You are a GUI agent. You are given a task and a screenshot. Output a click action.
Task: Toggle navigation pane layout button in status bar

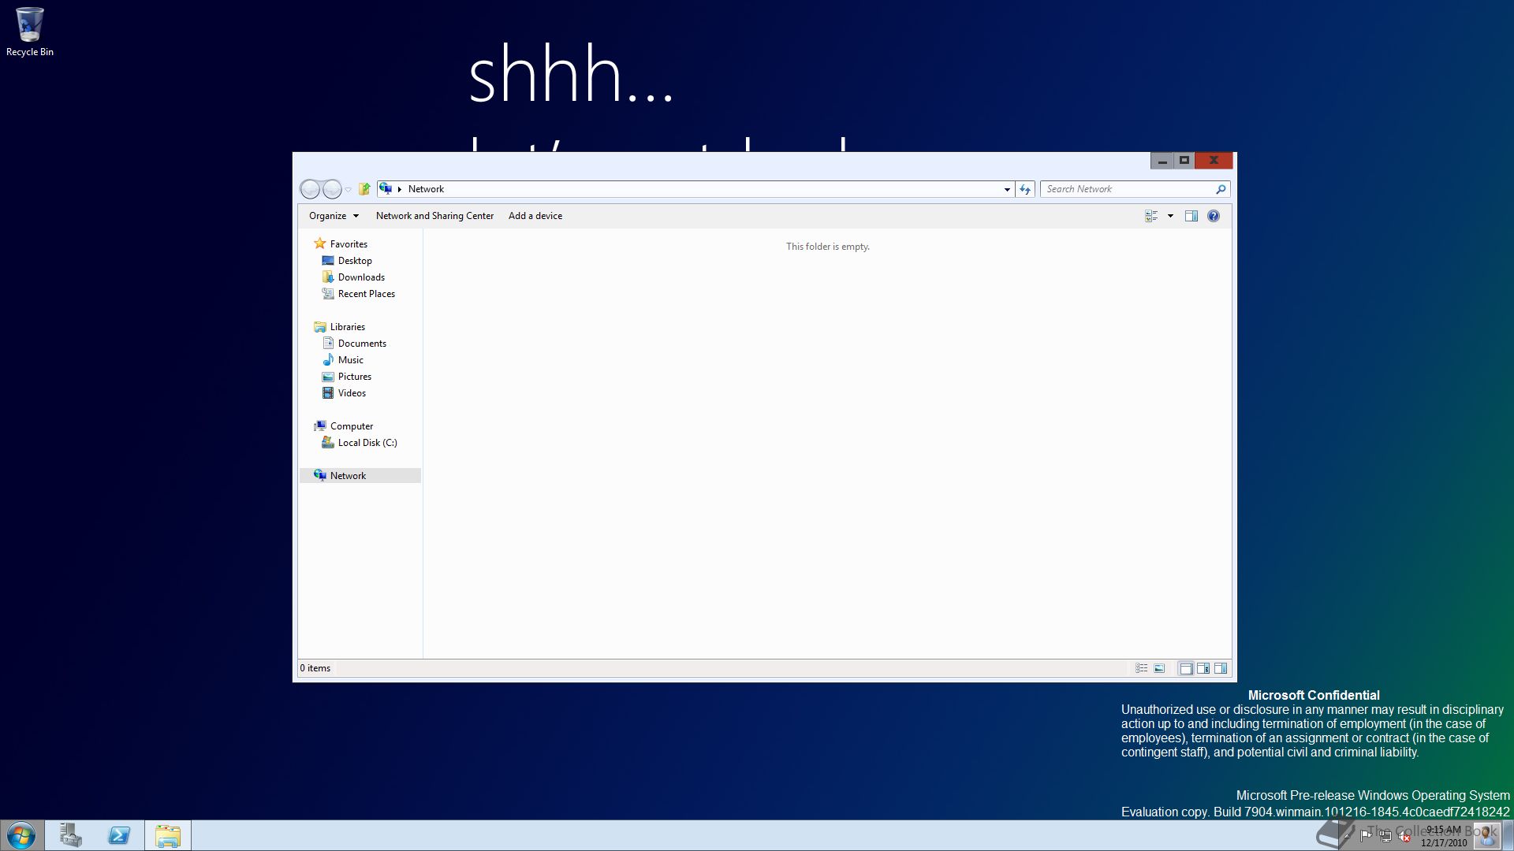coord(1186,668)
